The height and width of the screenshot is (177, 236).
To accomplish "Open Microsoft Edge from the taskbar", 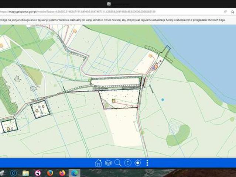I will click(x=74, y=173).
